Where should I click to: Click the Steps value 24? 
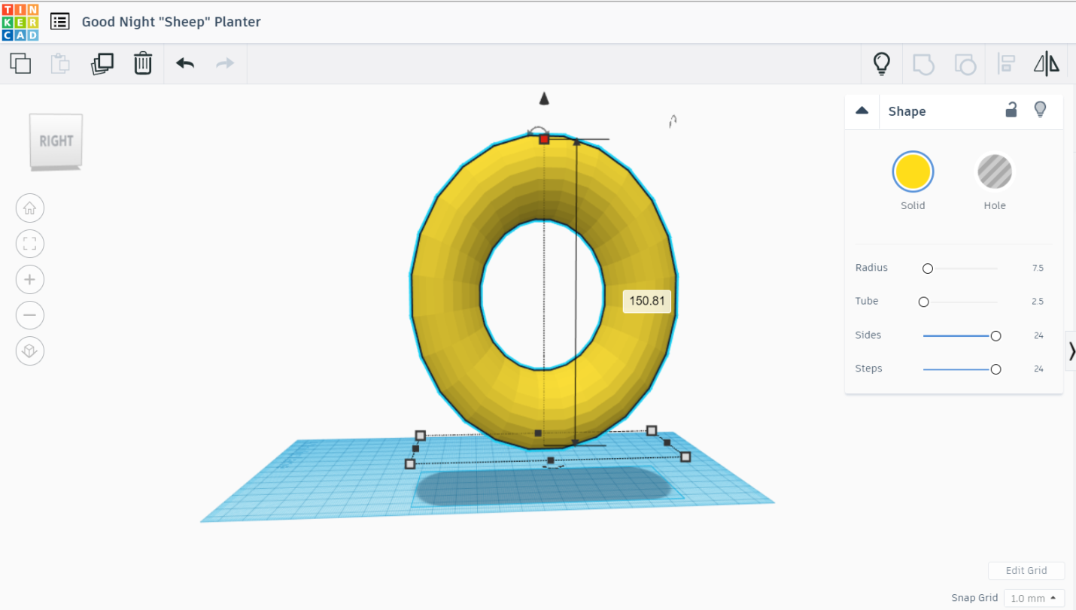1038,369
